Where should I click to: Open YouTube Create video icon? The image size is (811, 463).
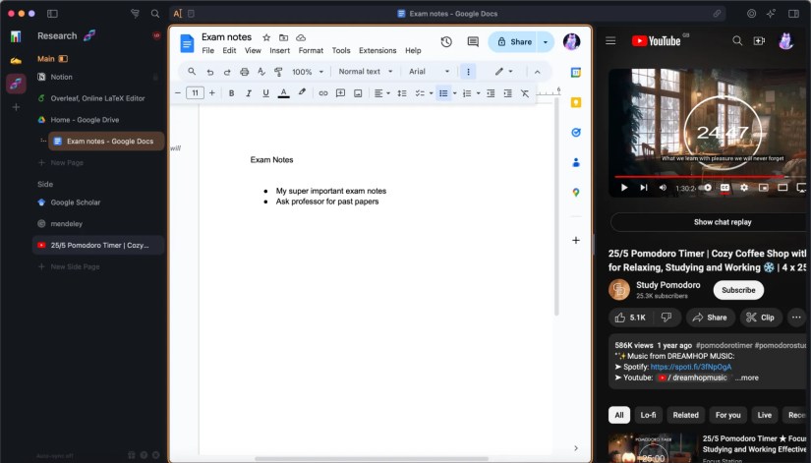(x=759, y=40)
